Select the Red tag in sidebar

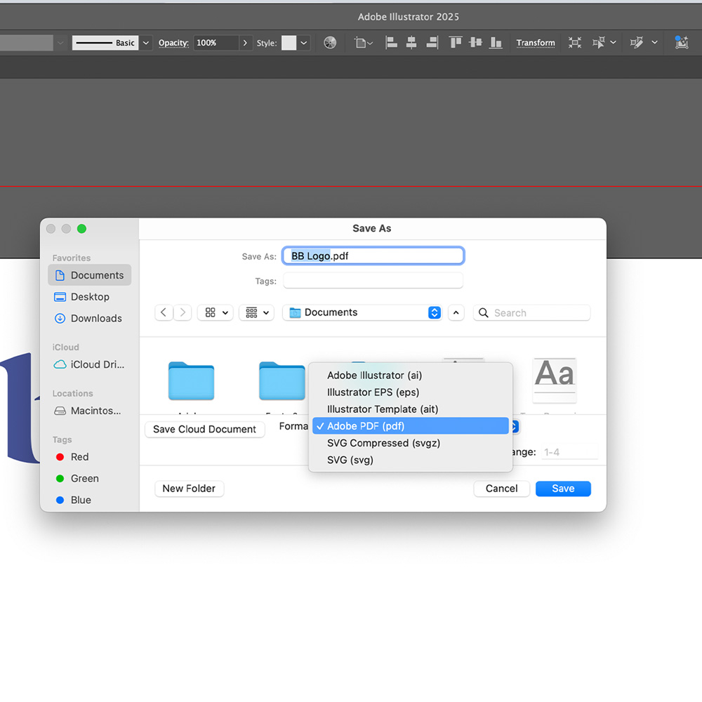[x=90, y=457]
